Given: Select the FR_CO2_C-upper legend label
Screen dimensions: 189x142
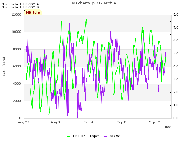Looking at the screenshot, I should [x=86, y=136].
